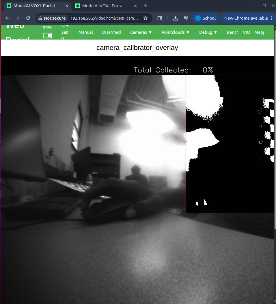
Task: Open the Cameras dropdown menu
Action: click(x=141, y=32)
